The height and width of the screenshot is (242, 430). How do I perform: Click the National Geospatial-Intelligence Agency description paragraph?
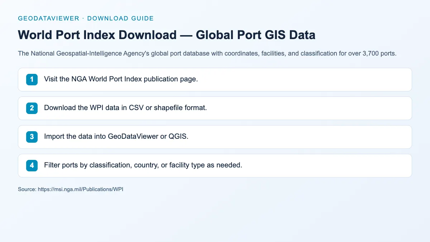(207, 54)
